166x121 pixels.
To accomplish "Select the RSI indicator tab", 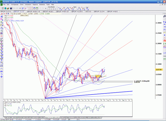I will pyautogui.click(x=92, y=118).
